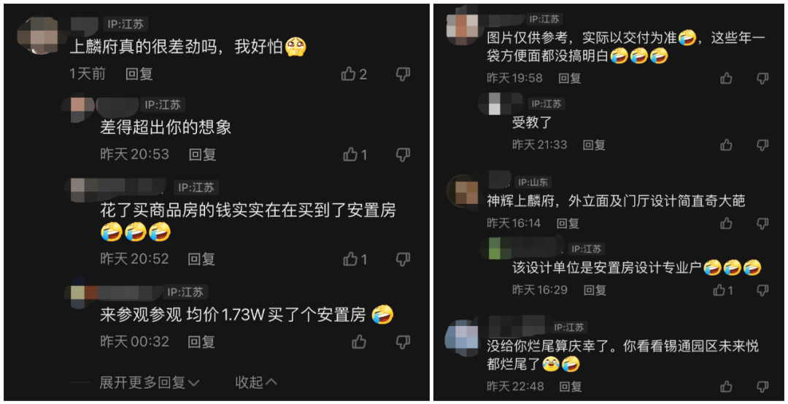Expand more replies with 展开更多回复
The height and width of the screenshot is (404, 788).
(150, 383)
